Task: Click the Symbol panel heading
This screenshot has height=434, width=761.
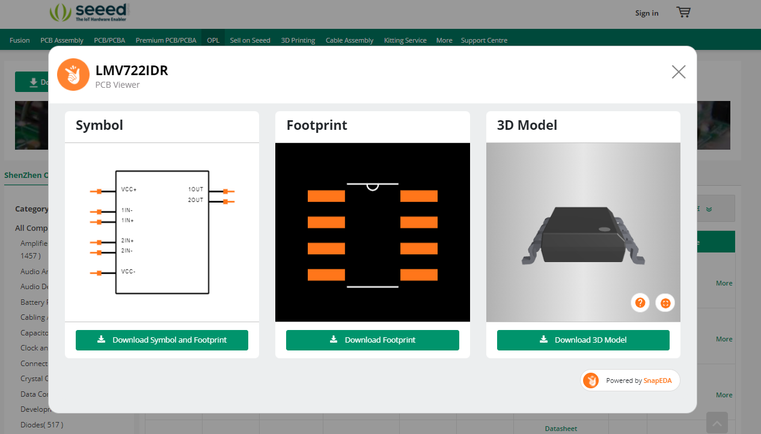Action: point(99,125)
